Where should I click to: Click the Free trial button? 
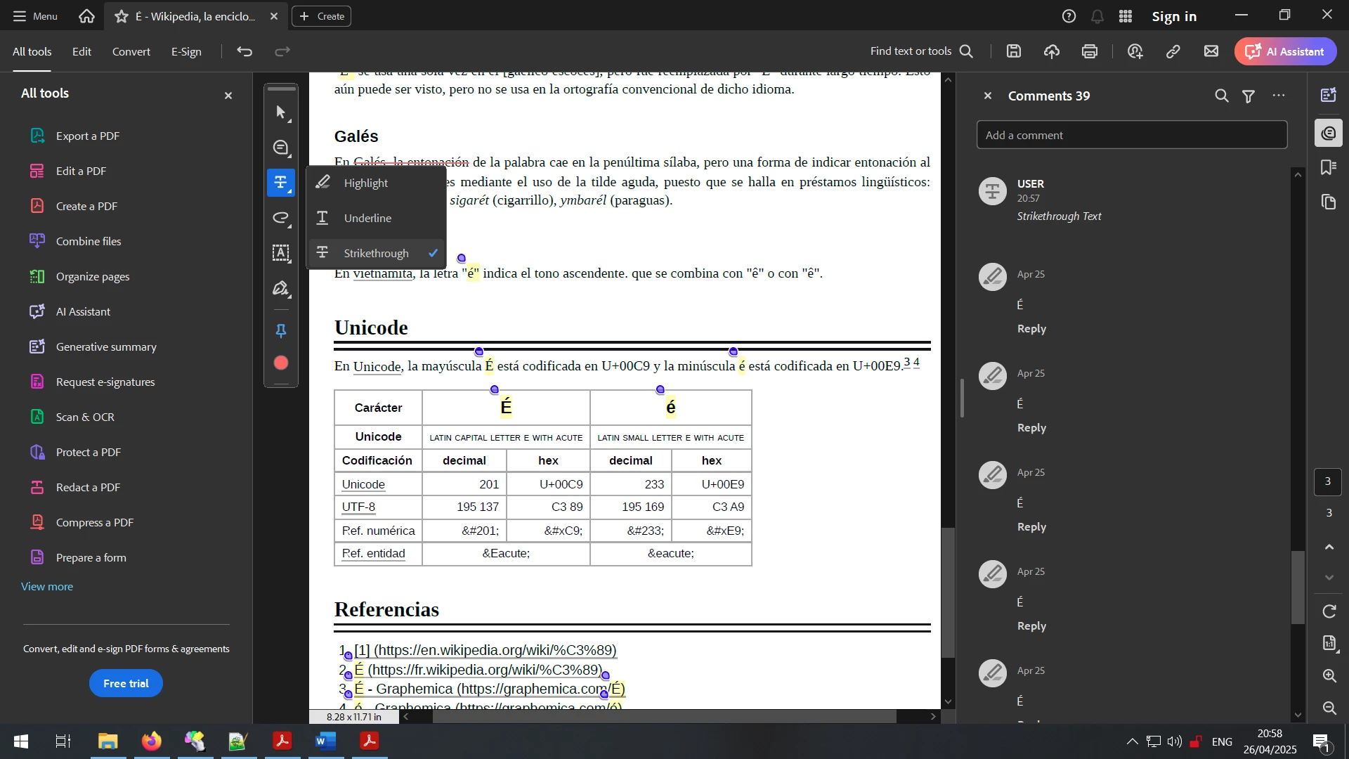click(126, 683)
